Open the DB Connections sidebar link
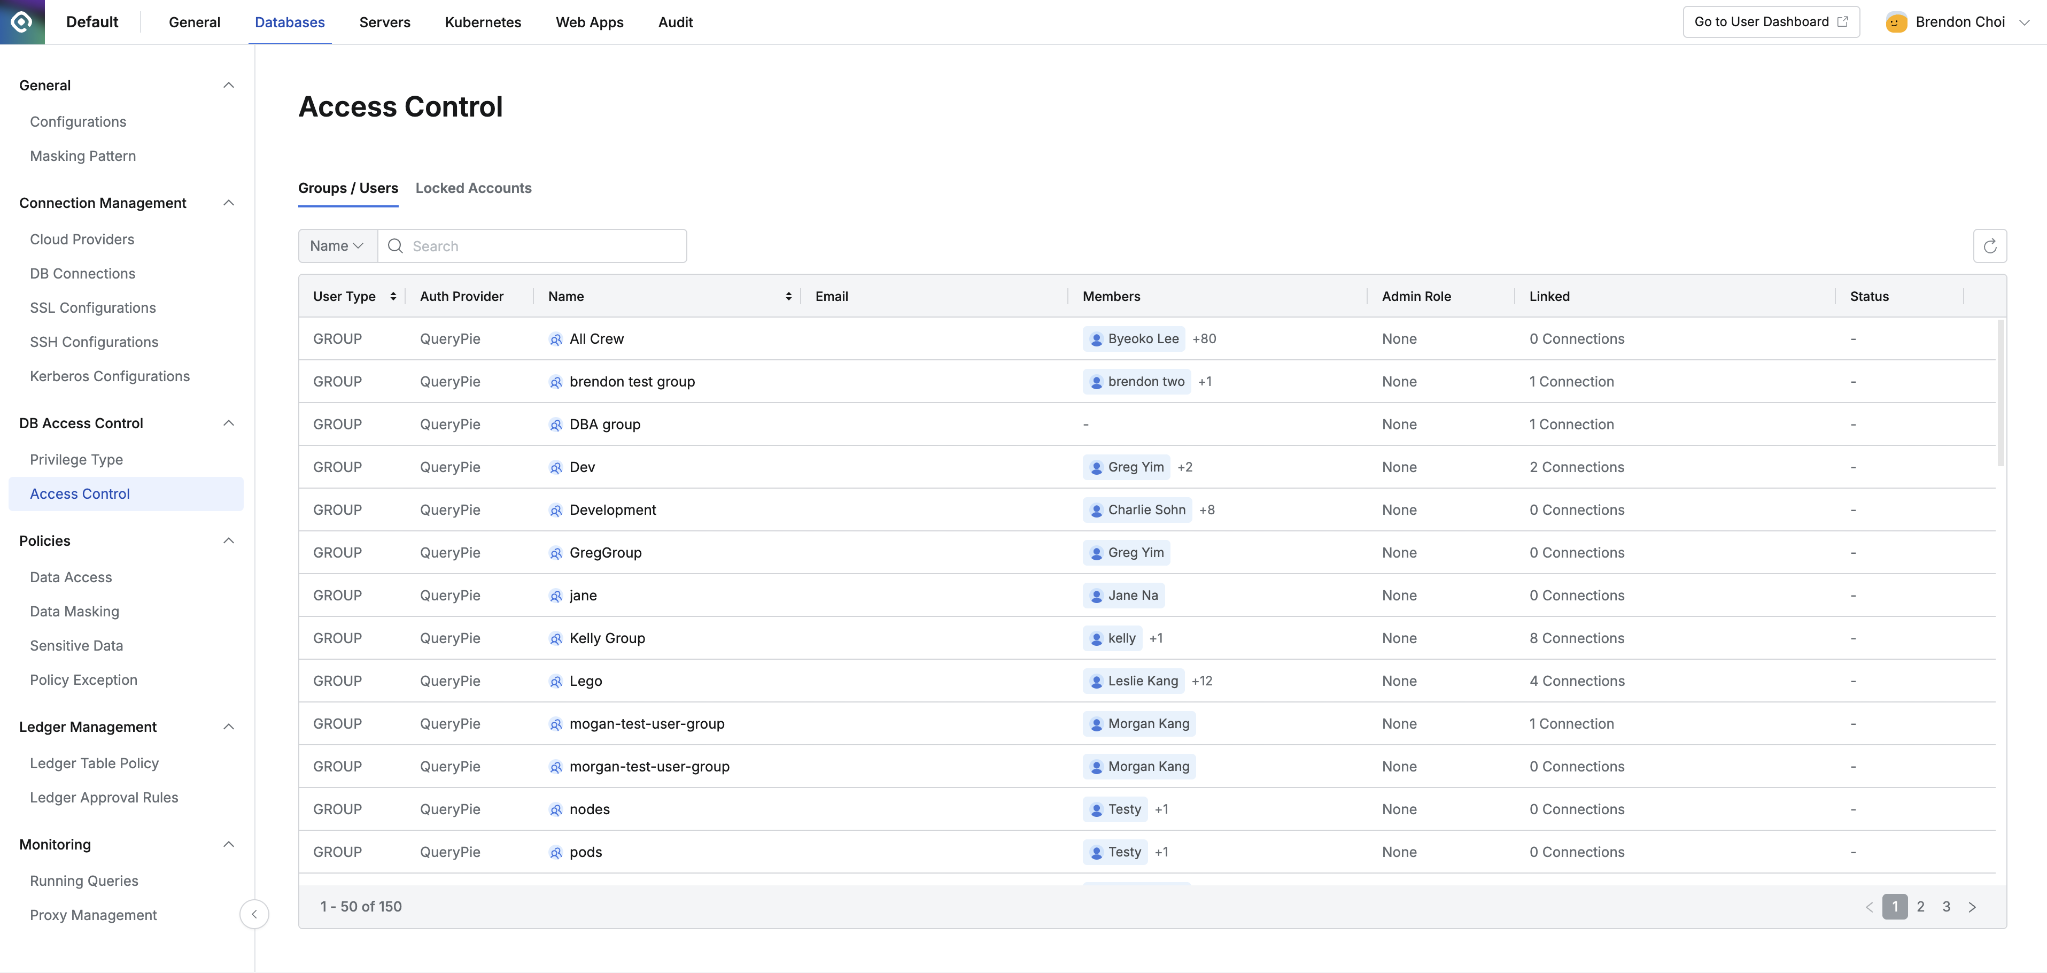The width and height of the screenshot is (2047, 973). point(83,274)
